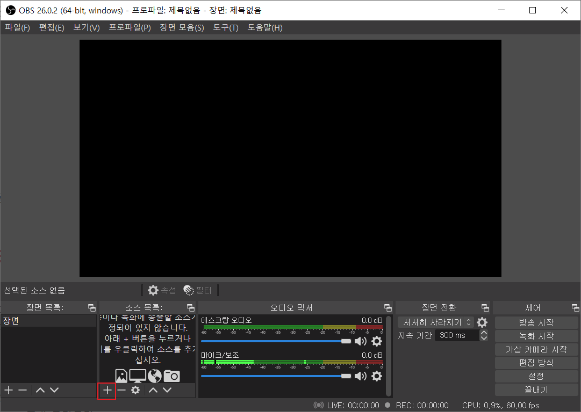Open desktop audio settings gear
This screenshot has height=412, width=581.
[376, 341]
